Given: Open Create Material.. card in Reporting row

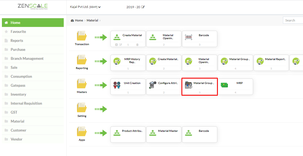Looking at the screenshot, I should click(x=164, y=63).
